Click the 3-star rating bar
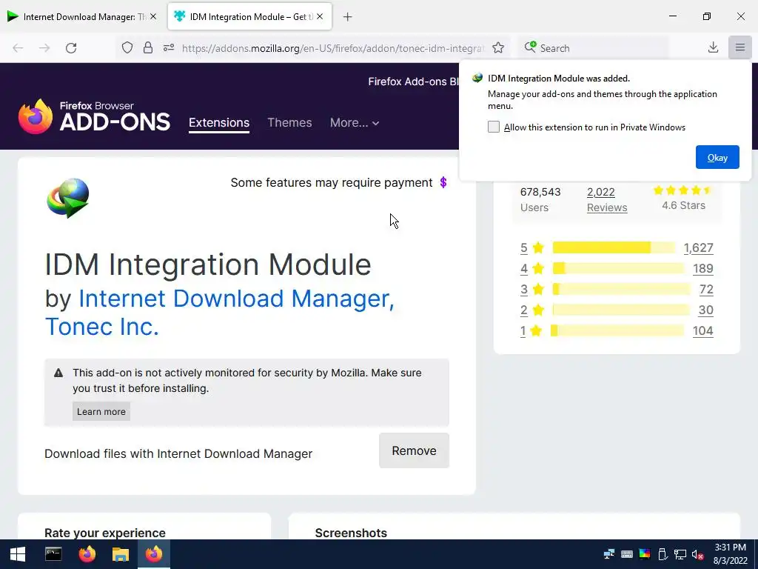758x569 pixels. 622,290
